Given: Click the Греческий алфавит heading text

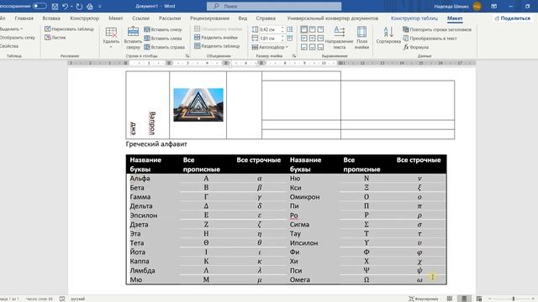Looking at the screenshot, I should click(x=156, y=144).
